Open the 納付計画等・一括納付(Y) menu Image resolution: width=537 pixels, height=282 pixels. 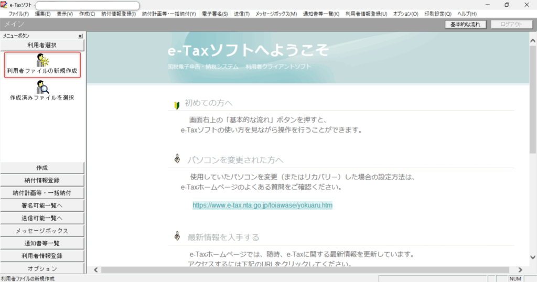(169, 14)
